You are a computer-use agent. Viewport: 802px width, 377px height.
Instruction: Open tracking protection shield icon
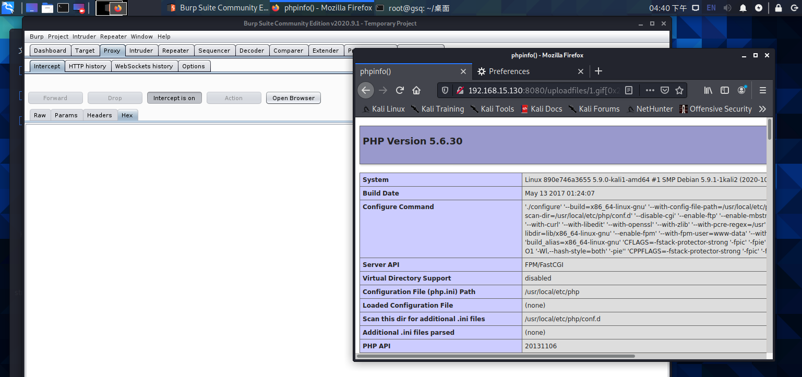[445, 90]
